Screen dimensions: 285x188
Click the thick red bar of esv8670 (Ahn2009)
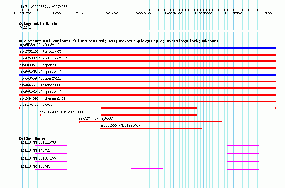(149, 108)
